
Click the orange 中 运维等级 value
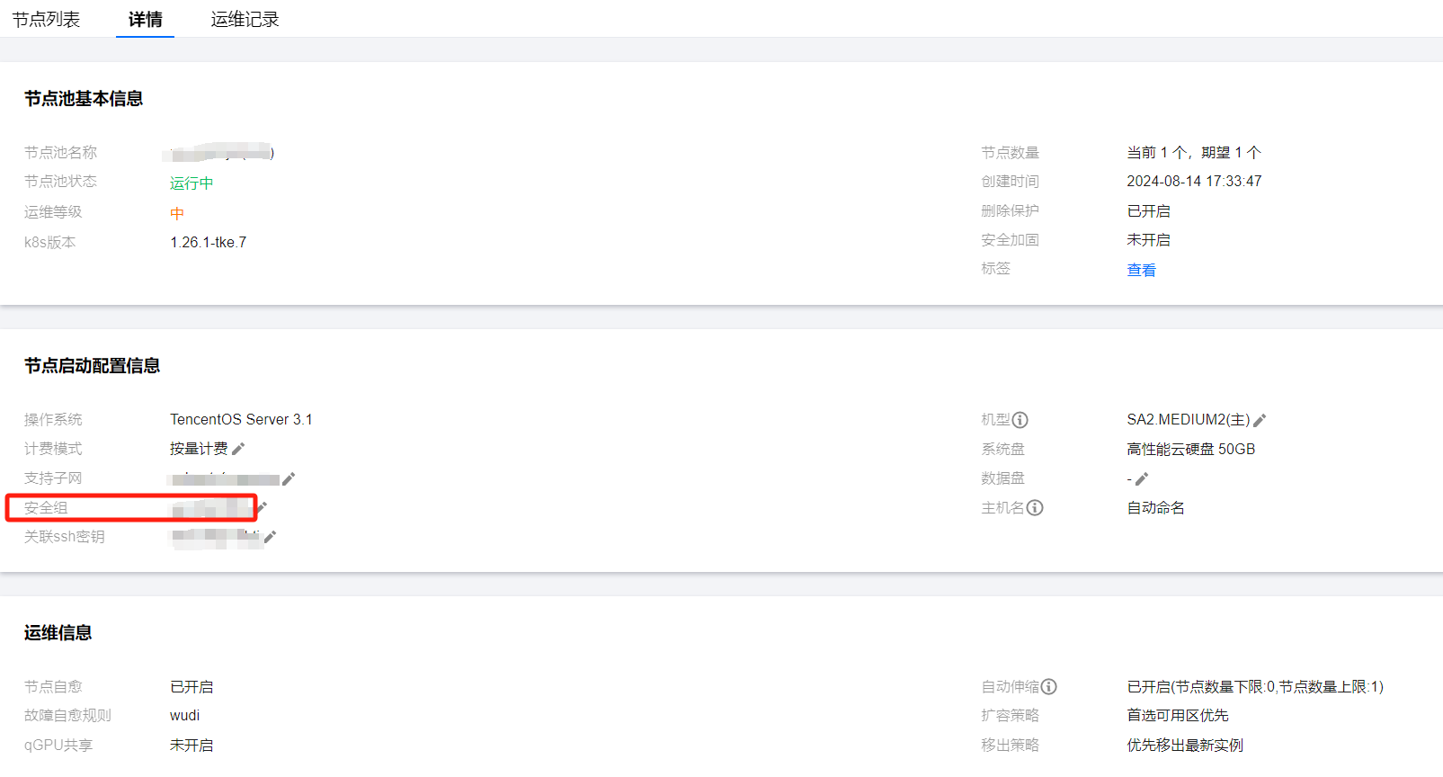pyautogui.click(x=177, y=213)
